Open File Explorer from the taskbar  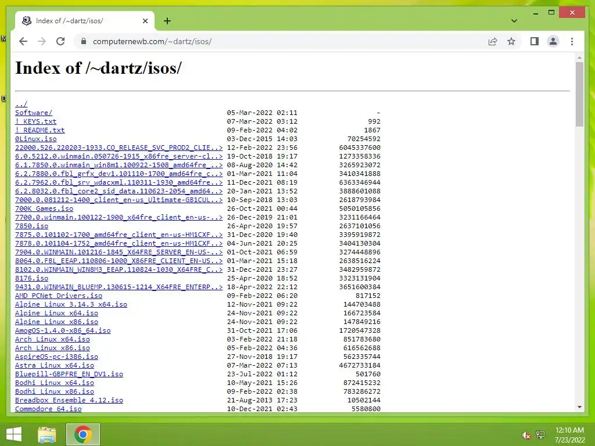coord(47,434)
